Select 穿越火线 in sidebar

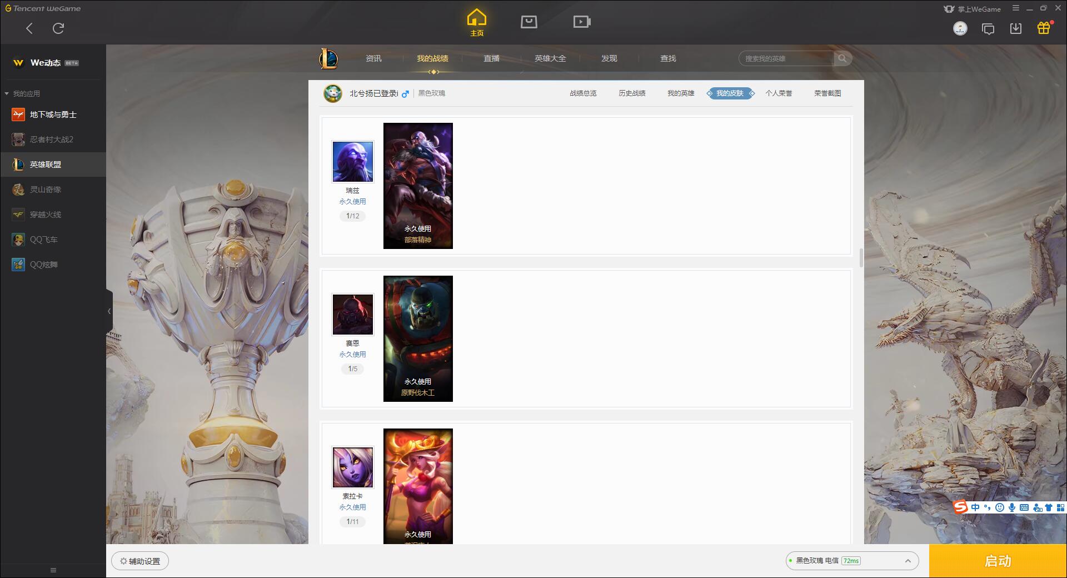tap(53, 215)
